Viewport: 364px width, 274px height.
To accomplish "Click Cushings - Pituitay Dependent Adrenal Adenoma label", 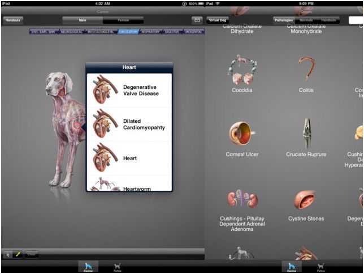I will pyautogui.click(x=242, y=224).
